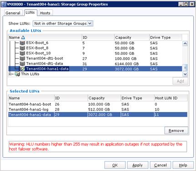196x171 pixels.
Task: Click ID 26 in Selected LUNs
Action: [57, 104]
